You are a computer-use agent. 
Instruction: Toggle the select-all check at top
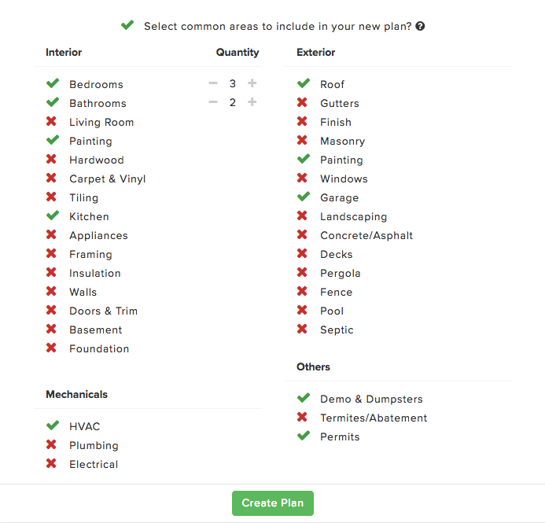[x=127, y=25]
